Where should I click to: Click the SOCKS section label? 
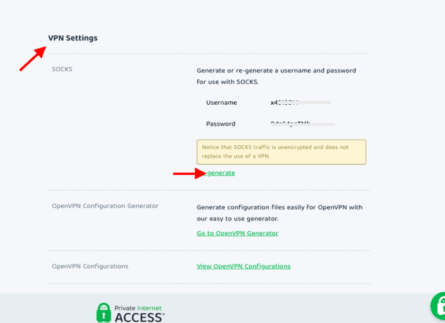[x=62, y=69]
